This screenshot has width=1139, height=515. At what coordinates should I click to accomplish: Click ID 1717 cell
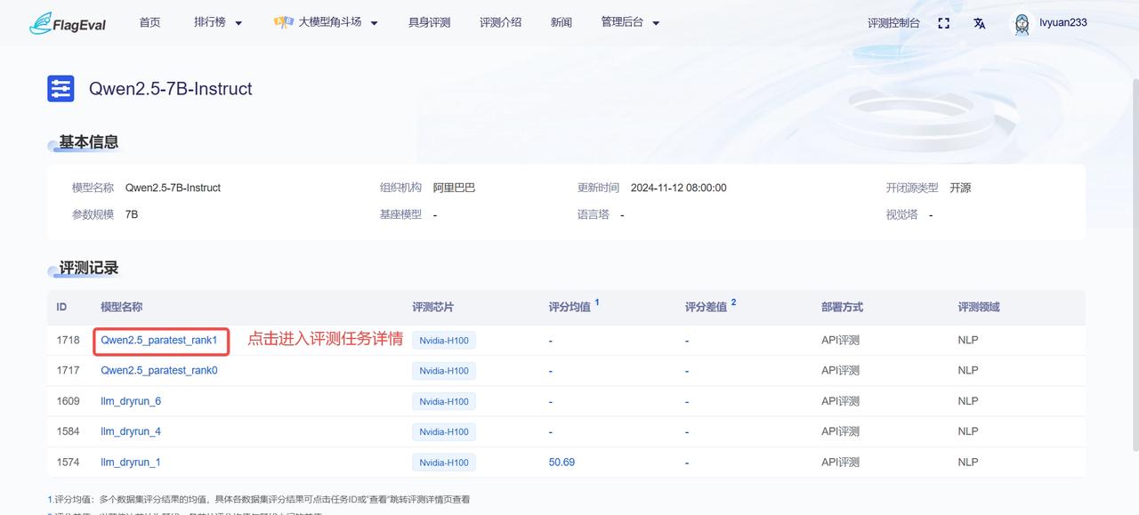68,370
